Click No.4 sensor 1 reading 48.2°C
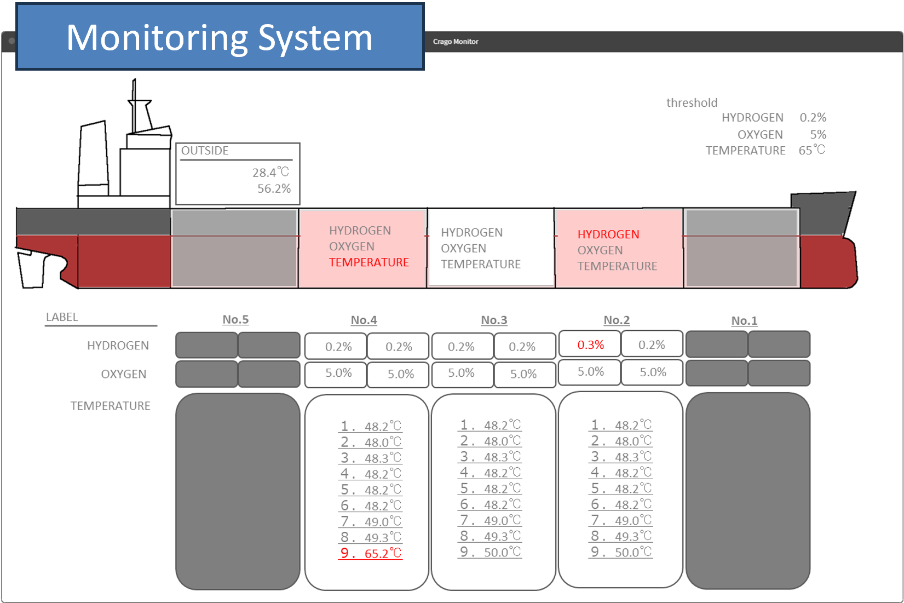The width and height of the screenshot is (904, 603). pos(371,426)
